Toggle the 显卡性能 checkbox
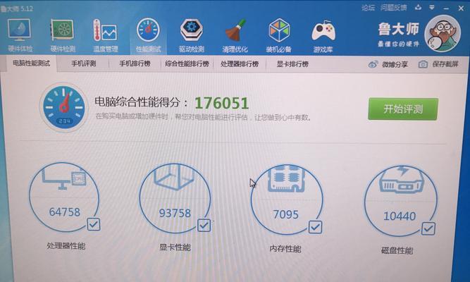470x282 pixels. (x=204, y=225)
